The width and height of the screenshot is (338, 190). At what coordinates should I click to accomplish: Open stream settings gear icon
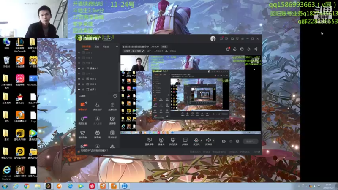pos(237,141)
